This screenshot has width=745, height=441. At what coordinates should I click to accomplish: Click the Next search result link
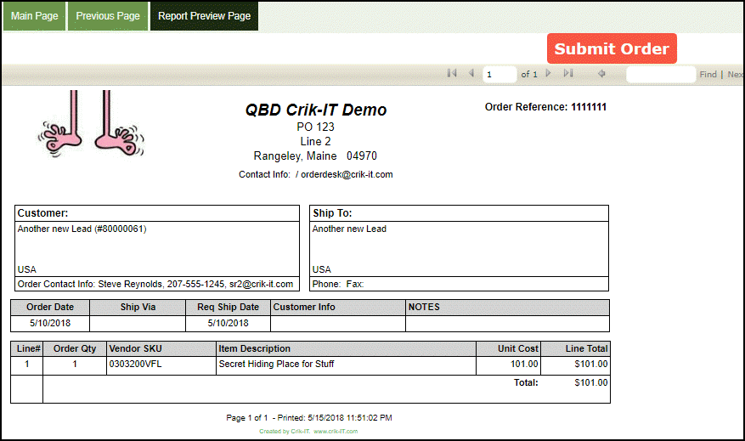[735, 75]
